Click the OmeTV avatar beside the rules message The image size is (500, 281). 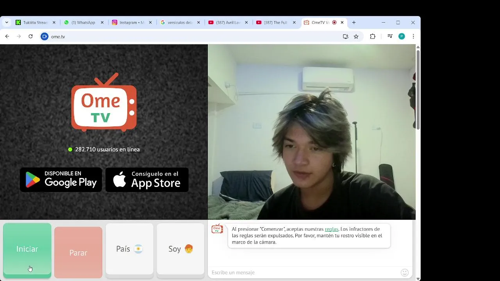217,229
